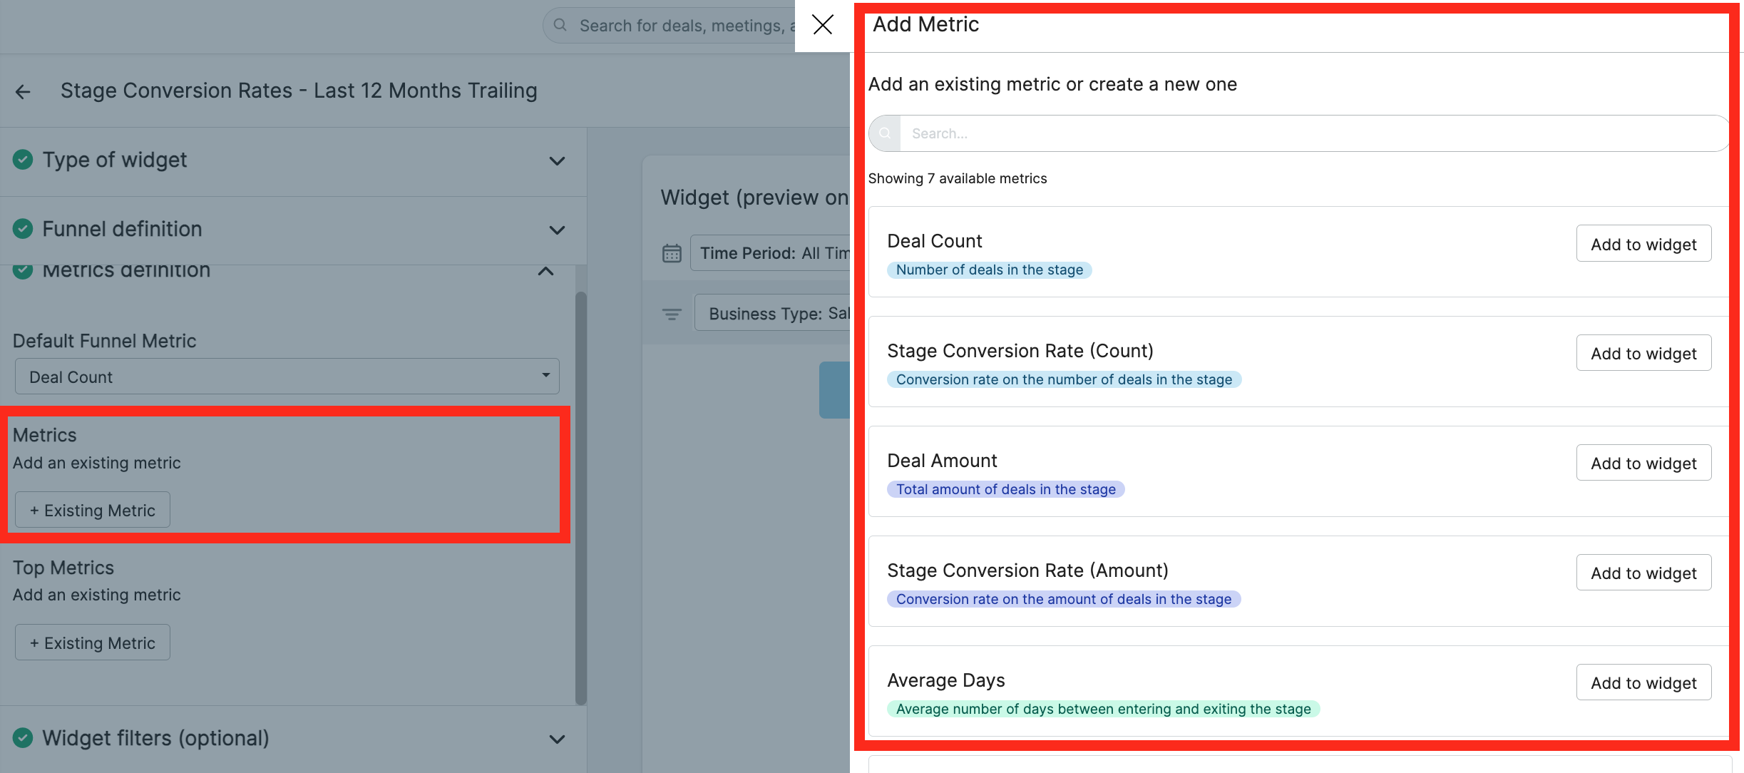Viewport: 1744px width, 773px height.
Task: Click Existing Metric button under Top Metrics
Action: [93, 643]
